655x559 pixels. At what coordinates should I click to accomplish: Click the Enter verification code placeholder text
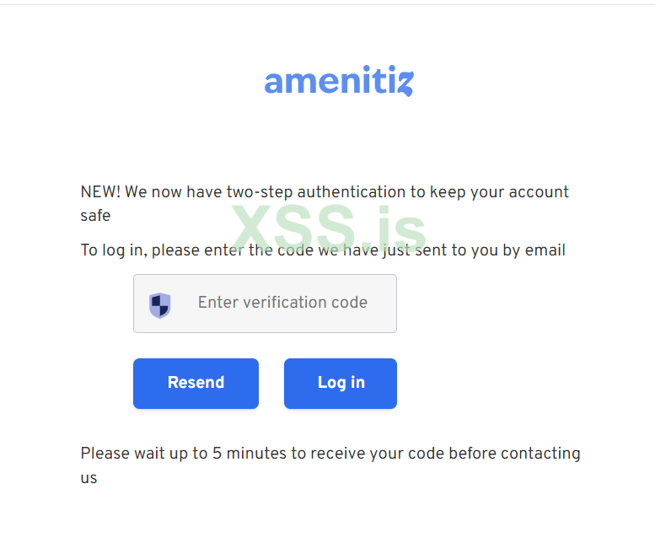282,303
